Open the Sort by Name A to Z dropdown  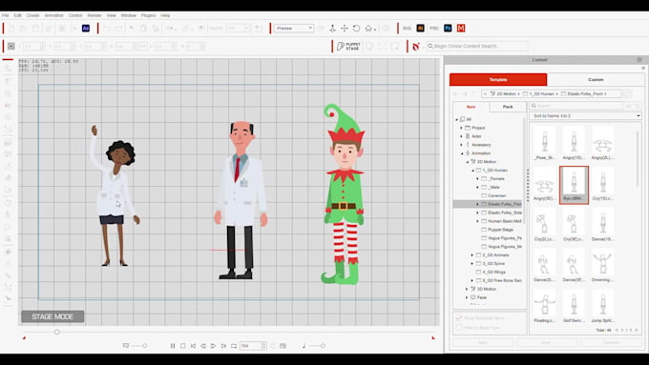pos(586,116)
